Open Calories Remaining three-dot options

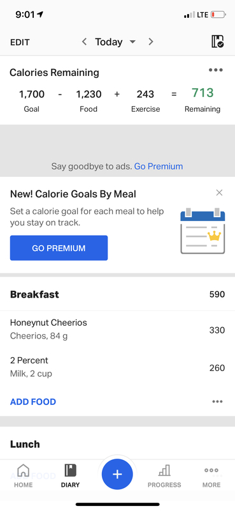click(216, 70)
